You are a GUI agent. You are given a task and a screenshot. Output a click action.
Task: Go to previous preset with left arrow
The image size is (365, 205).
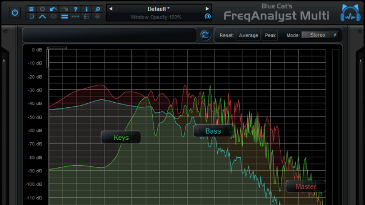coord(111,9)
